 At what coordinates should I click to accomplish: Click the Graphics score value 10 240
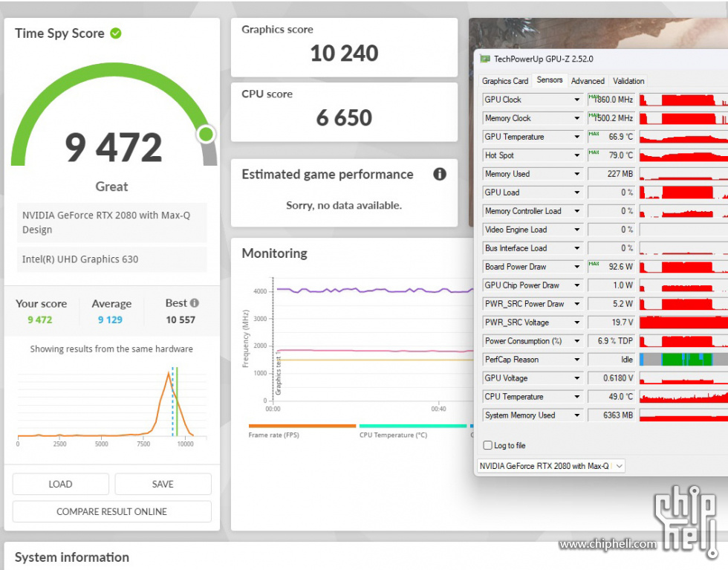click(x=345, y=53)
